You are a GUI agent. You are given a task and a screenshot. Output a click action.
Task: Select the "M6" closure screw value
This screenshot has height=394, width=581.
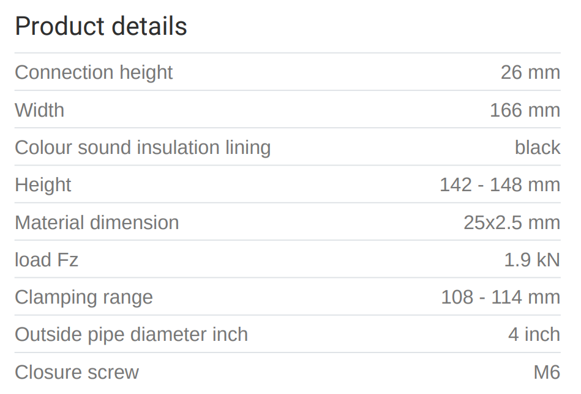(547, 372)
